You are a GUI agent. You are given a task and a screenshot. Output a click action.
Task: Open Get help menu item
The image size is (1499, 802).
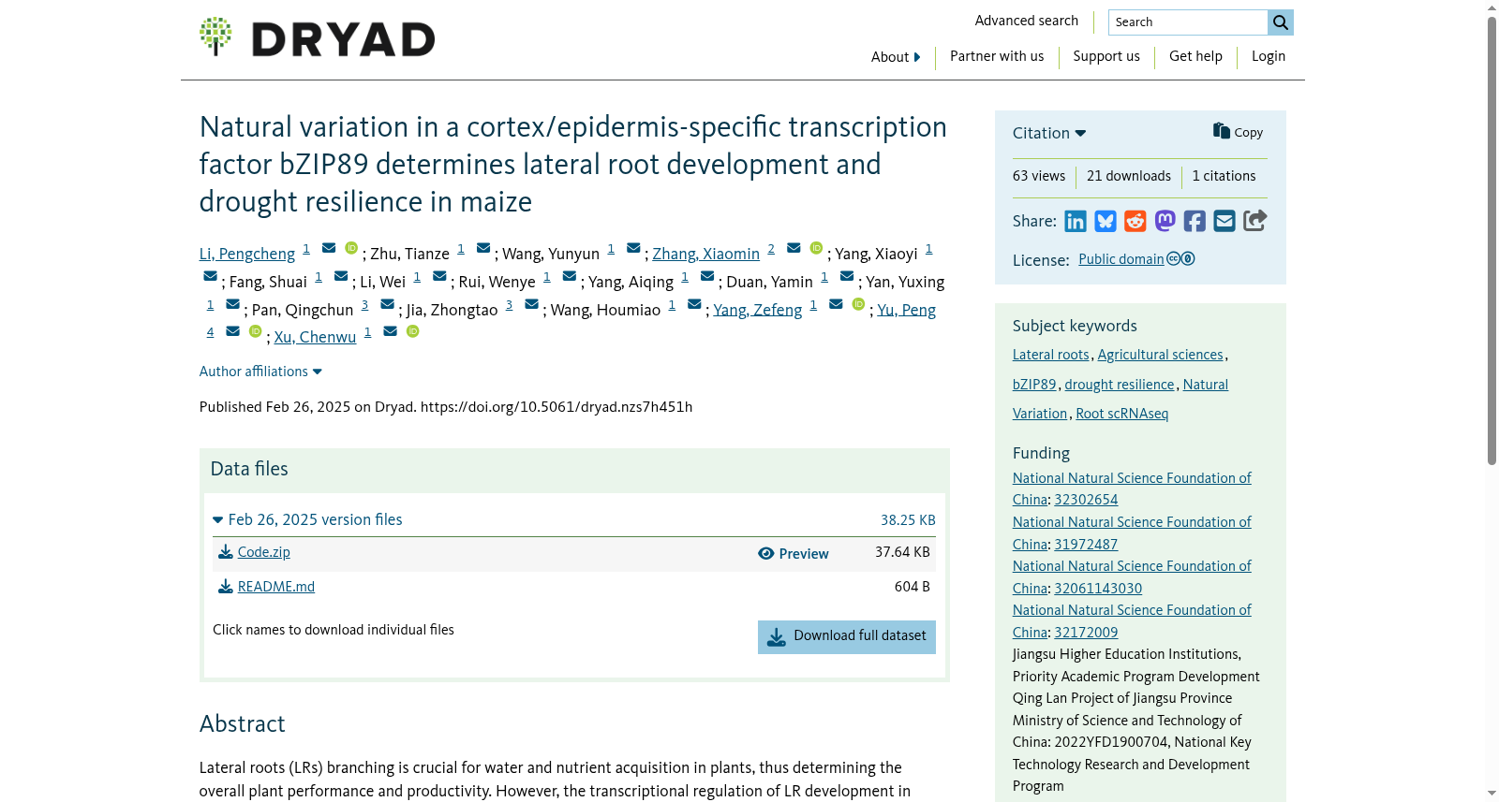point(1195,56)
